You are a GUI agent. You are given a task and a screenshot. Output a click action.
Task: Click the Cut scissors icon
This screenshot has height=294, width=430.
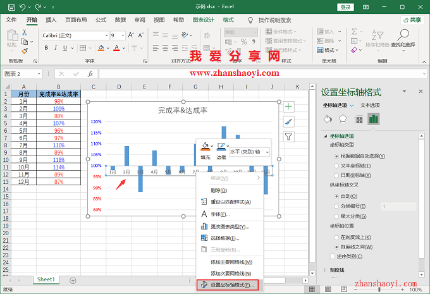tap(25, 33)
